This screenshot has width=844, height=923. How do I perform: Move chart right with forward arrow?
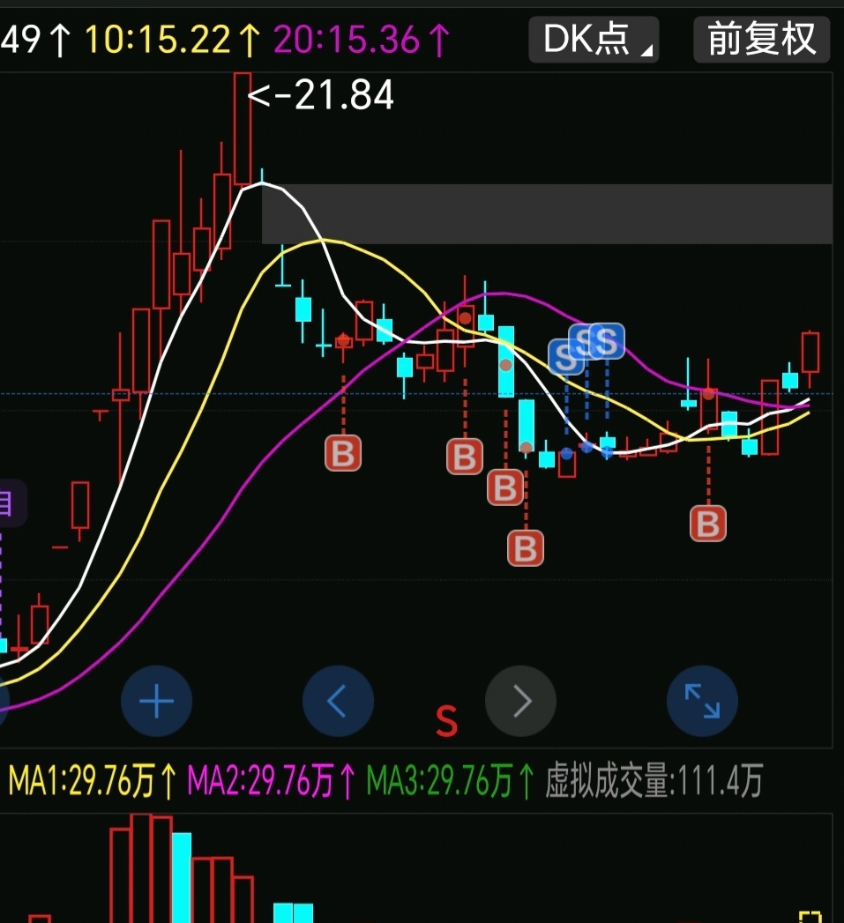[520, 701]
